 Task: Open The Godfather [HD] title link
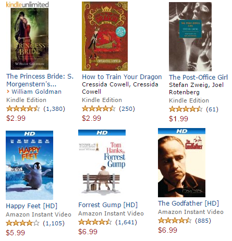coord(188,204)
